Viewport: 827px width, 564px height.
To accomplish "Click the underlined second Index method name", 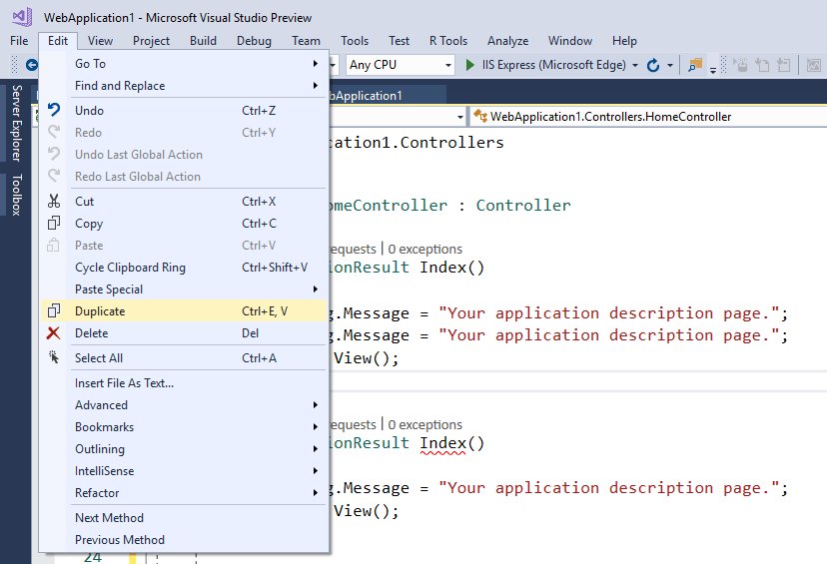I will 442,443.
